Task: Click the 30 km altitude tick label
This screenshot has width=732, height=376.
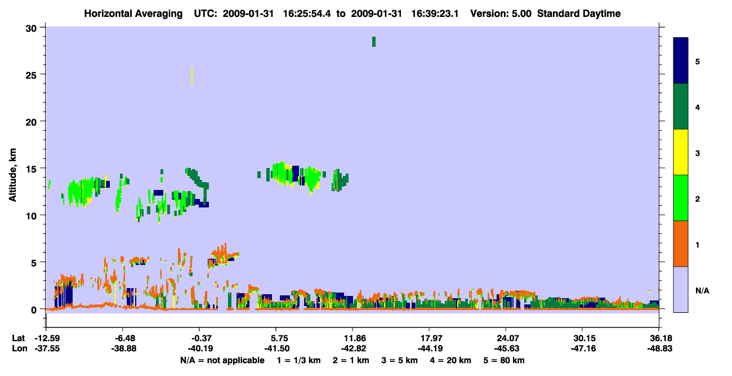Action: click(x=32, y=28)
